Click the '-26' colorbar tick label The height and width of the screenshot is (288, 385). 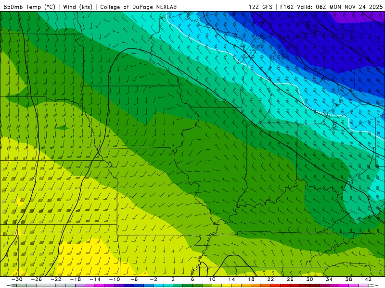37,279
